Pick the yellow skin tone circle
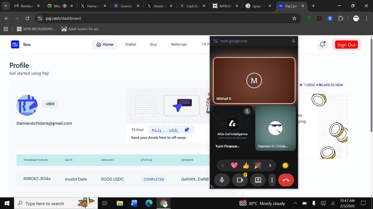The width and height of the screenshot is (373, 209). [x=285, y=166]
